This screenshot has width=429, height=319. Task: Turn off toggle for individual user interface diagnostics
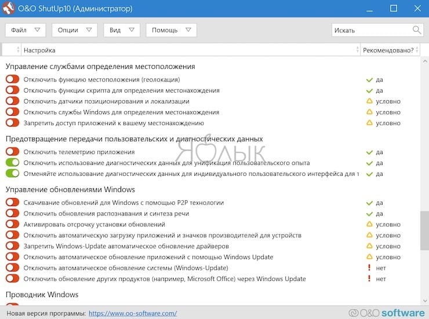pyautogui.click(x=13, y=174)
